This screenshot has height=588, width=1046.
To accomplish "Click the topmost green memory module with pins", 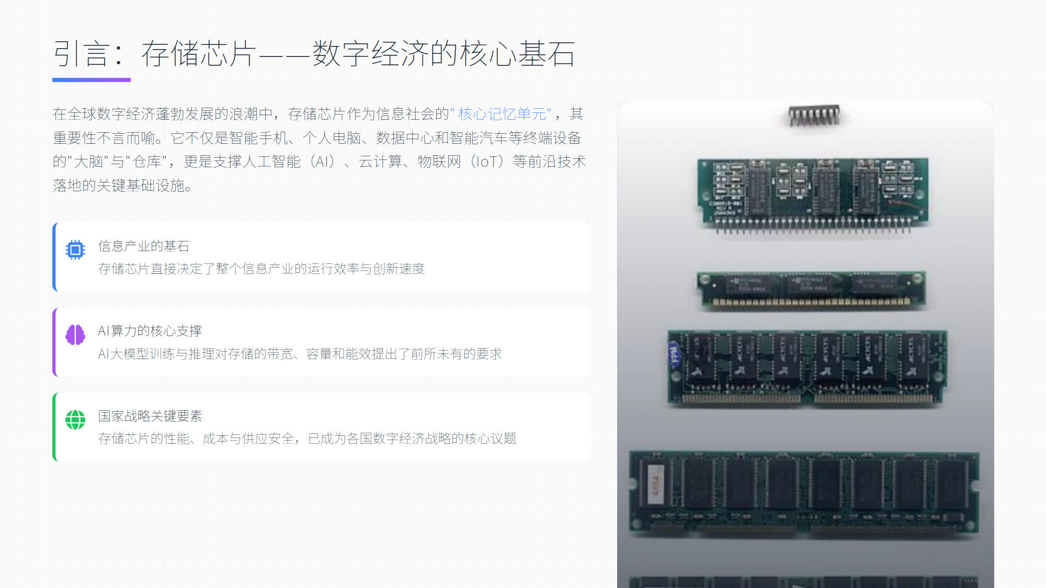I will coord(813,195).
